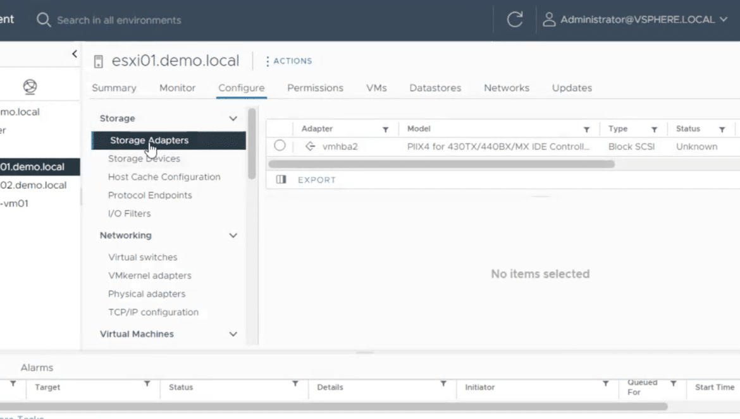The width and height of the screenshot is (740, 419).
Task: Collapse the Storage section
Action: pyautogui.click(x=233, y=118)
